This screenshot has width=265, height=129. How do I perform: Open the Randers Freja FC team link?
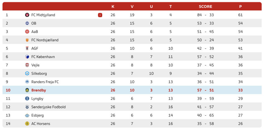point(45,82)
